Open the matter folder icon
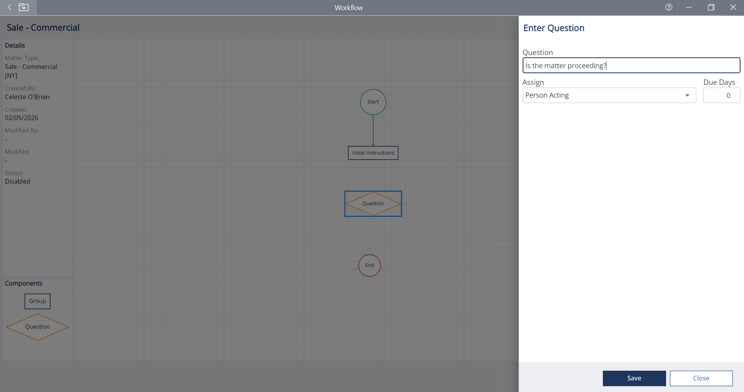Viewport: 744px width, 392px height. tap(24, 7)
